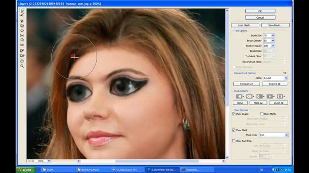Select the Twirl Clockwise tool
The width and height of the screenshot is (309, 173).
point(22,21)
